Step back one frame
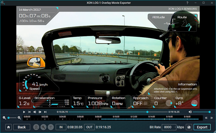Image resolution: width=216 pixels, height=133 pixels. [35, 112]
